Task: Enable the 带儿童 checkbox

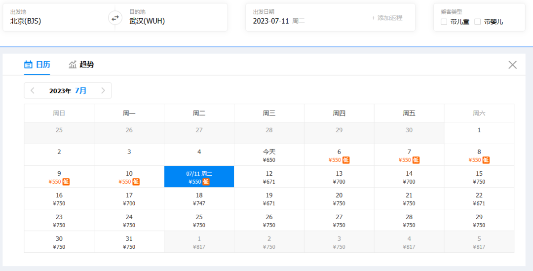Action: (444, 22)
